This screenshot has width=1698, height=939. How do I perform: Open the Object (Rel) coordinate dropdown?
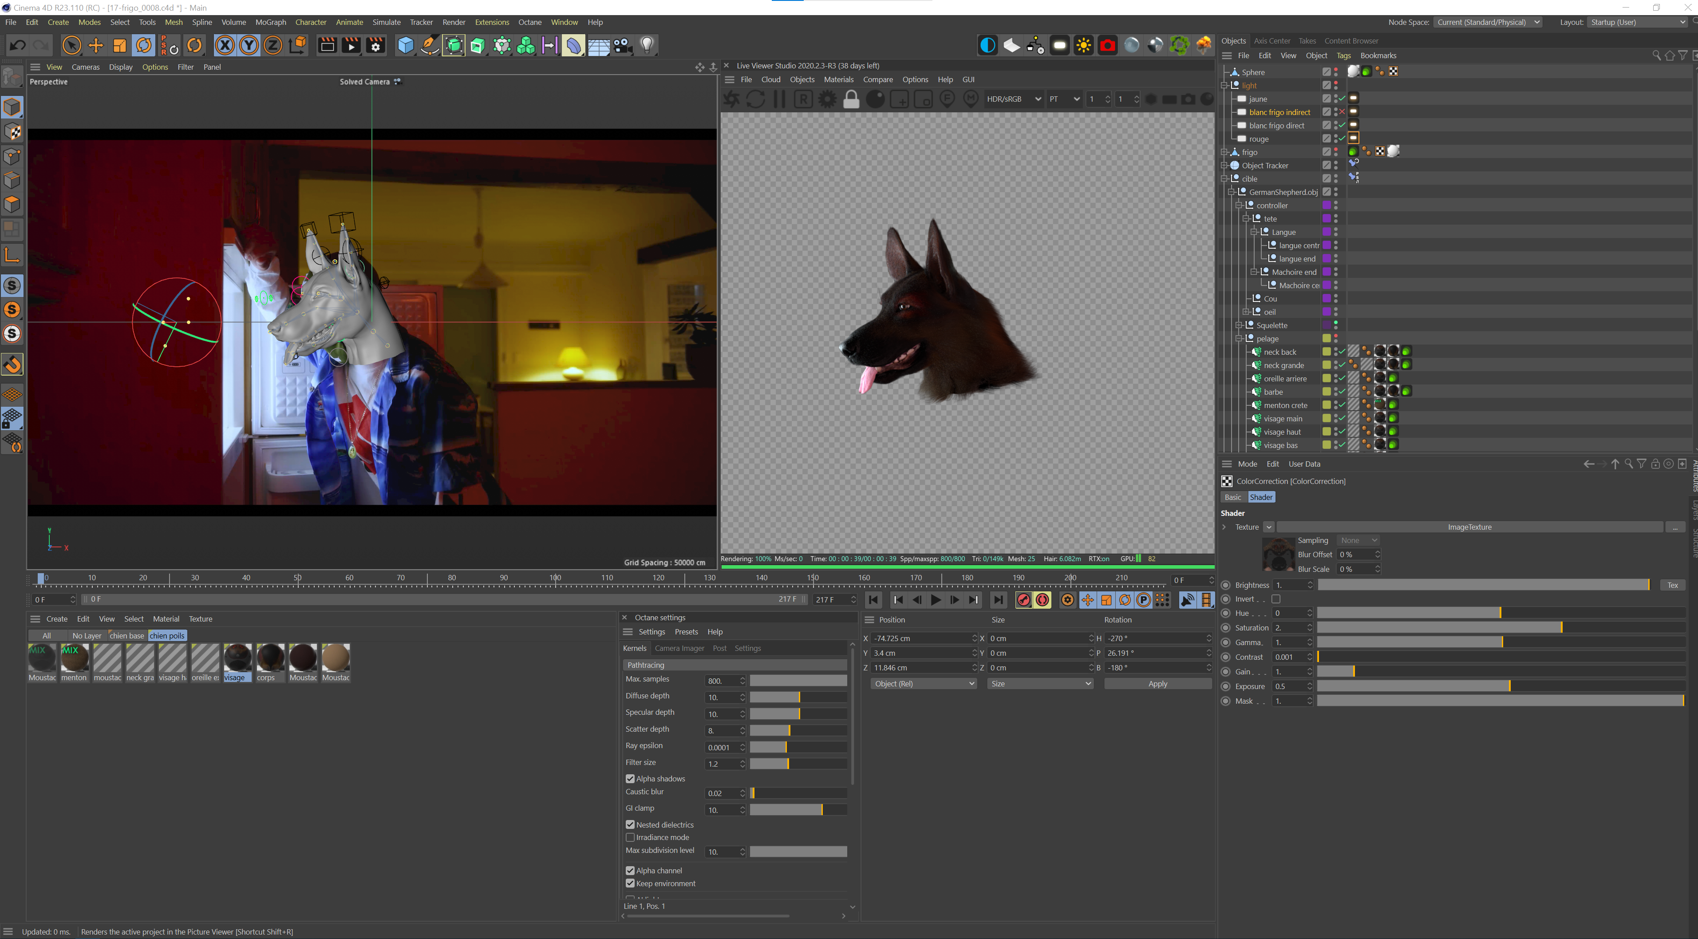(923, 684)
